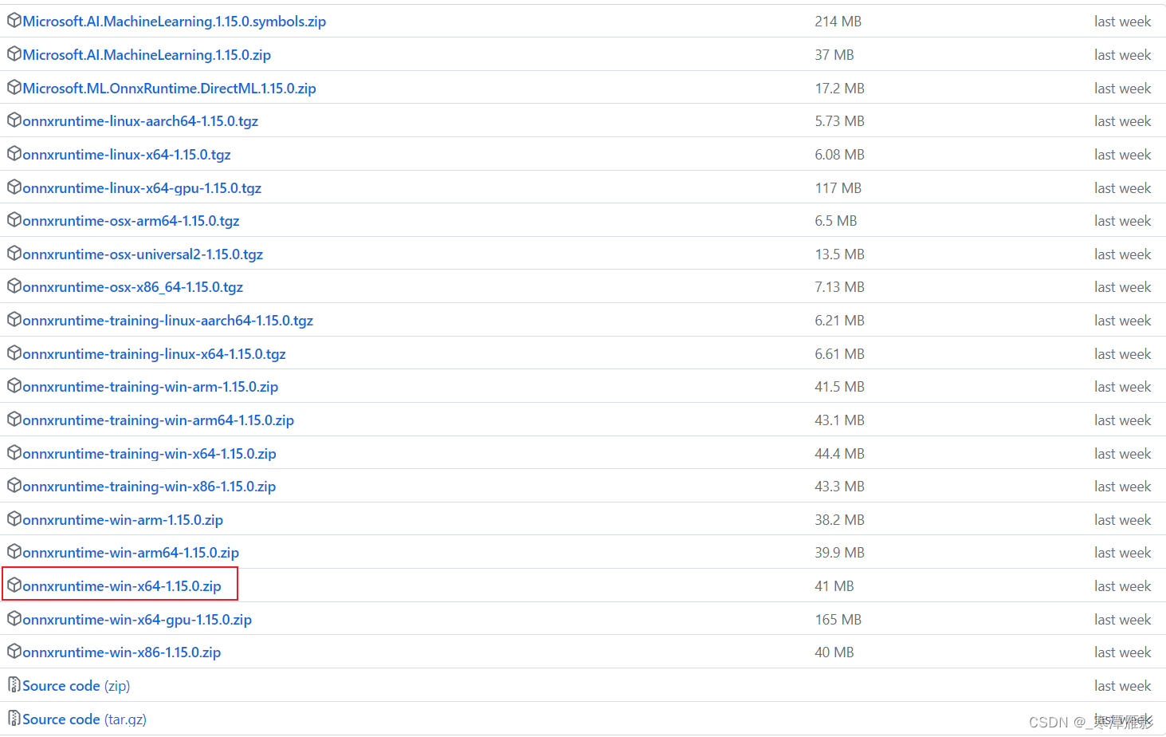The height and width of the screenshot is (737, 1166).
Task: Click the package icon beside onnxruntime-osx-universal2-1.15.0.tgz
Action: click(14, 253)
